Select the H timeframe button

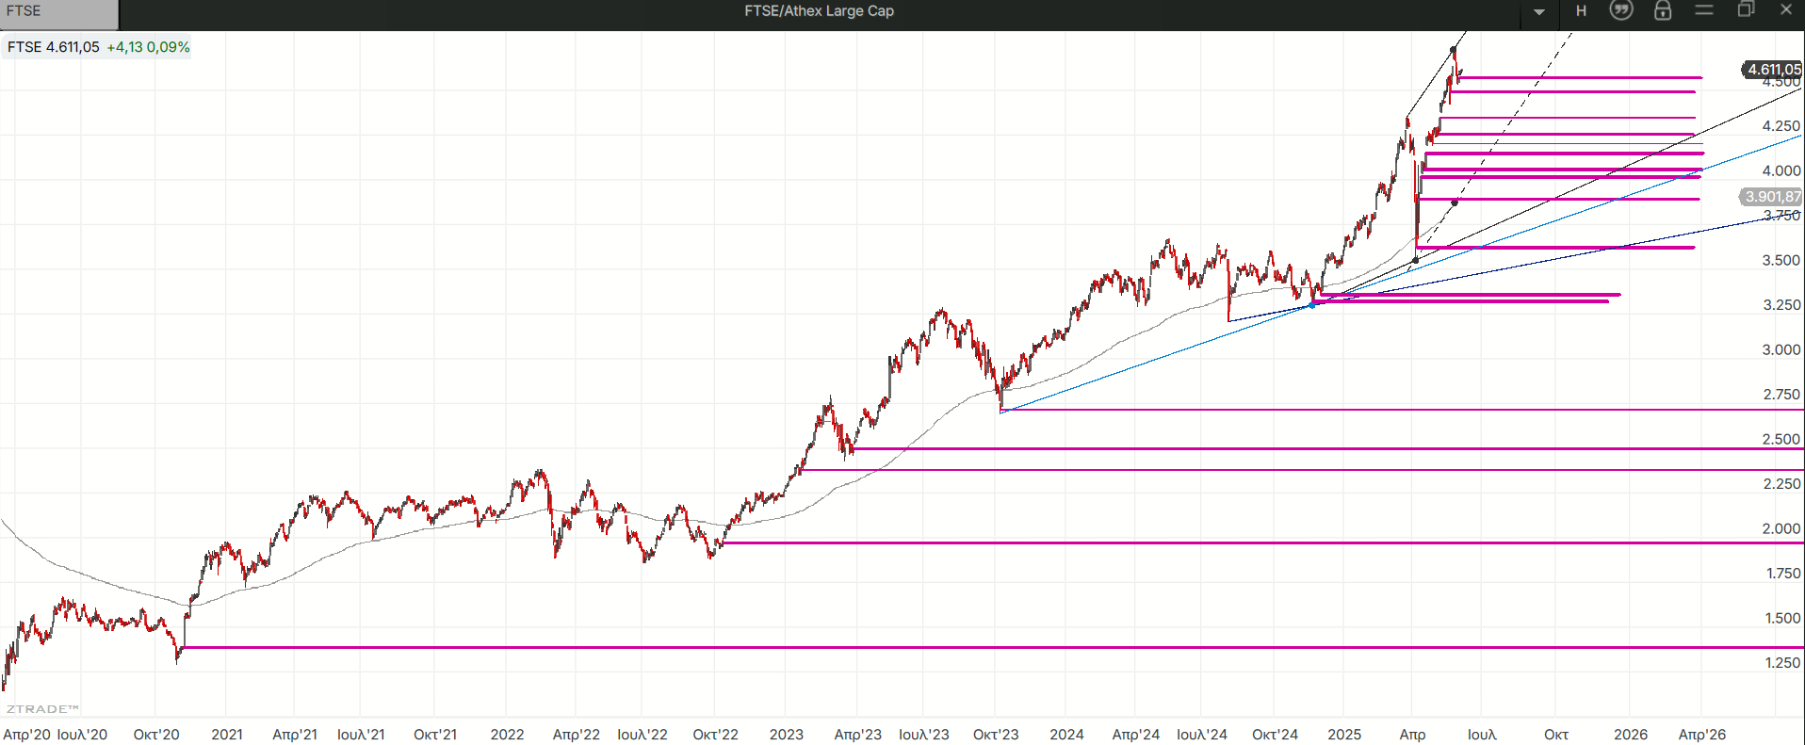[x=1582, y=11]
